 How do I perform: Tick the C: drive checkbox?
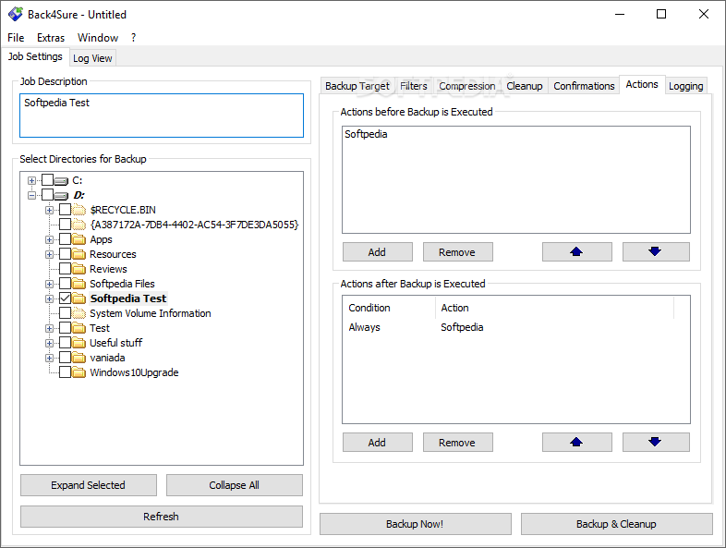(47, 179)
